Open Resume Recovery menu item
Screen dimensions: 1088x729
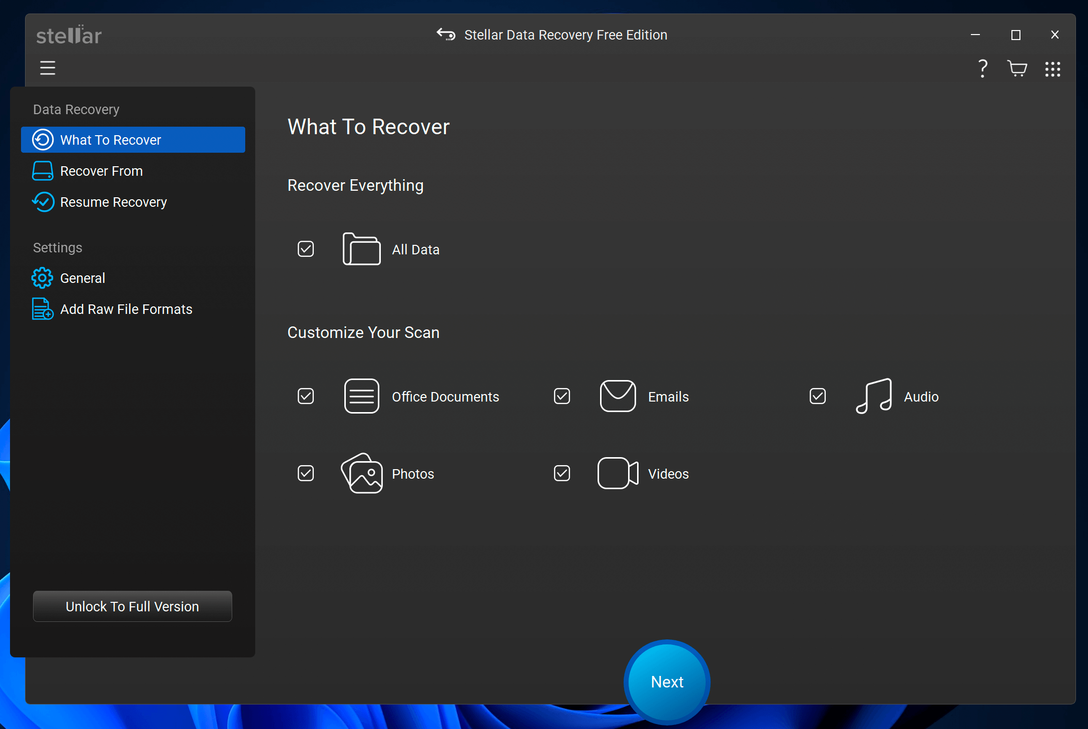(x=133, y=202)
